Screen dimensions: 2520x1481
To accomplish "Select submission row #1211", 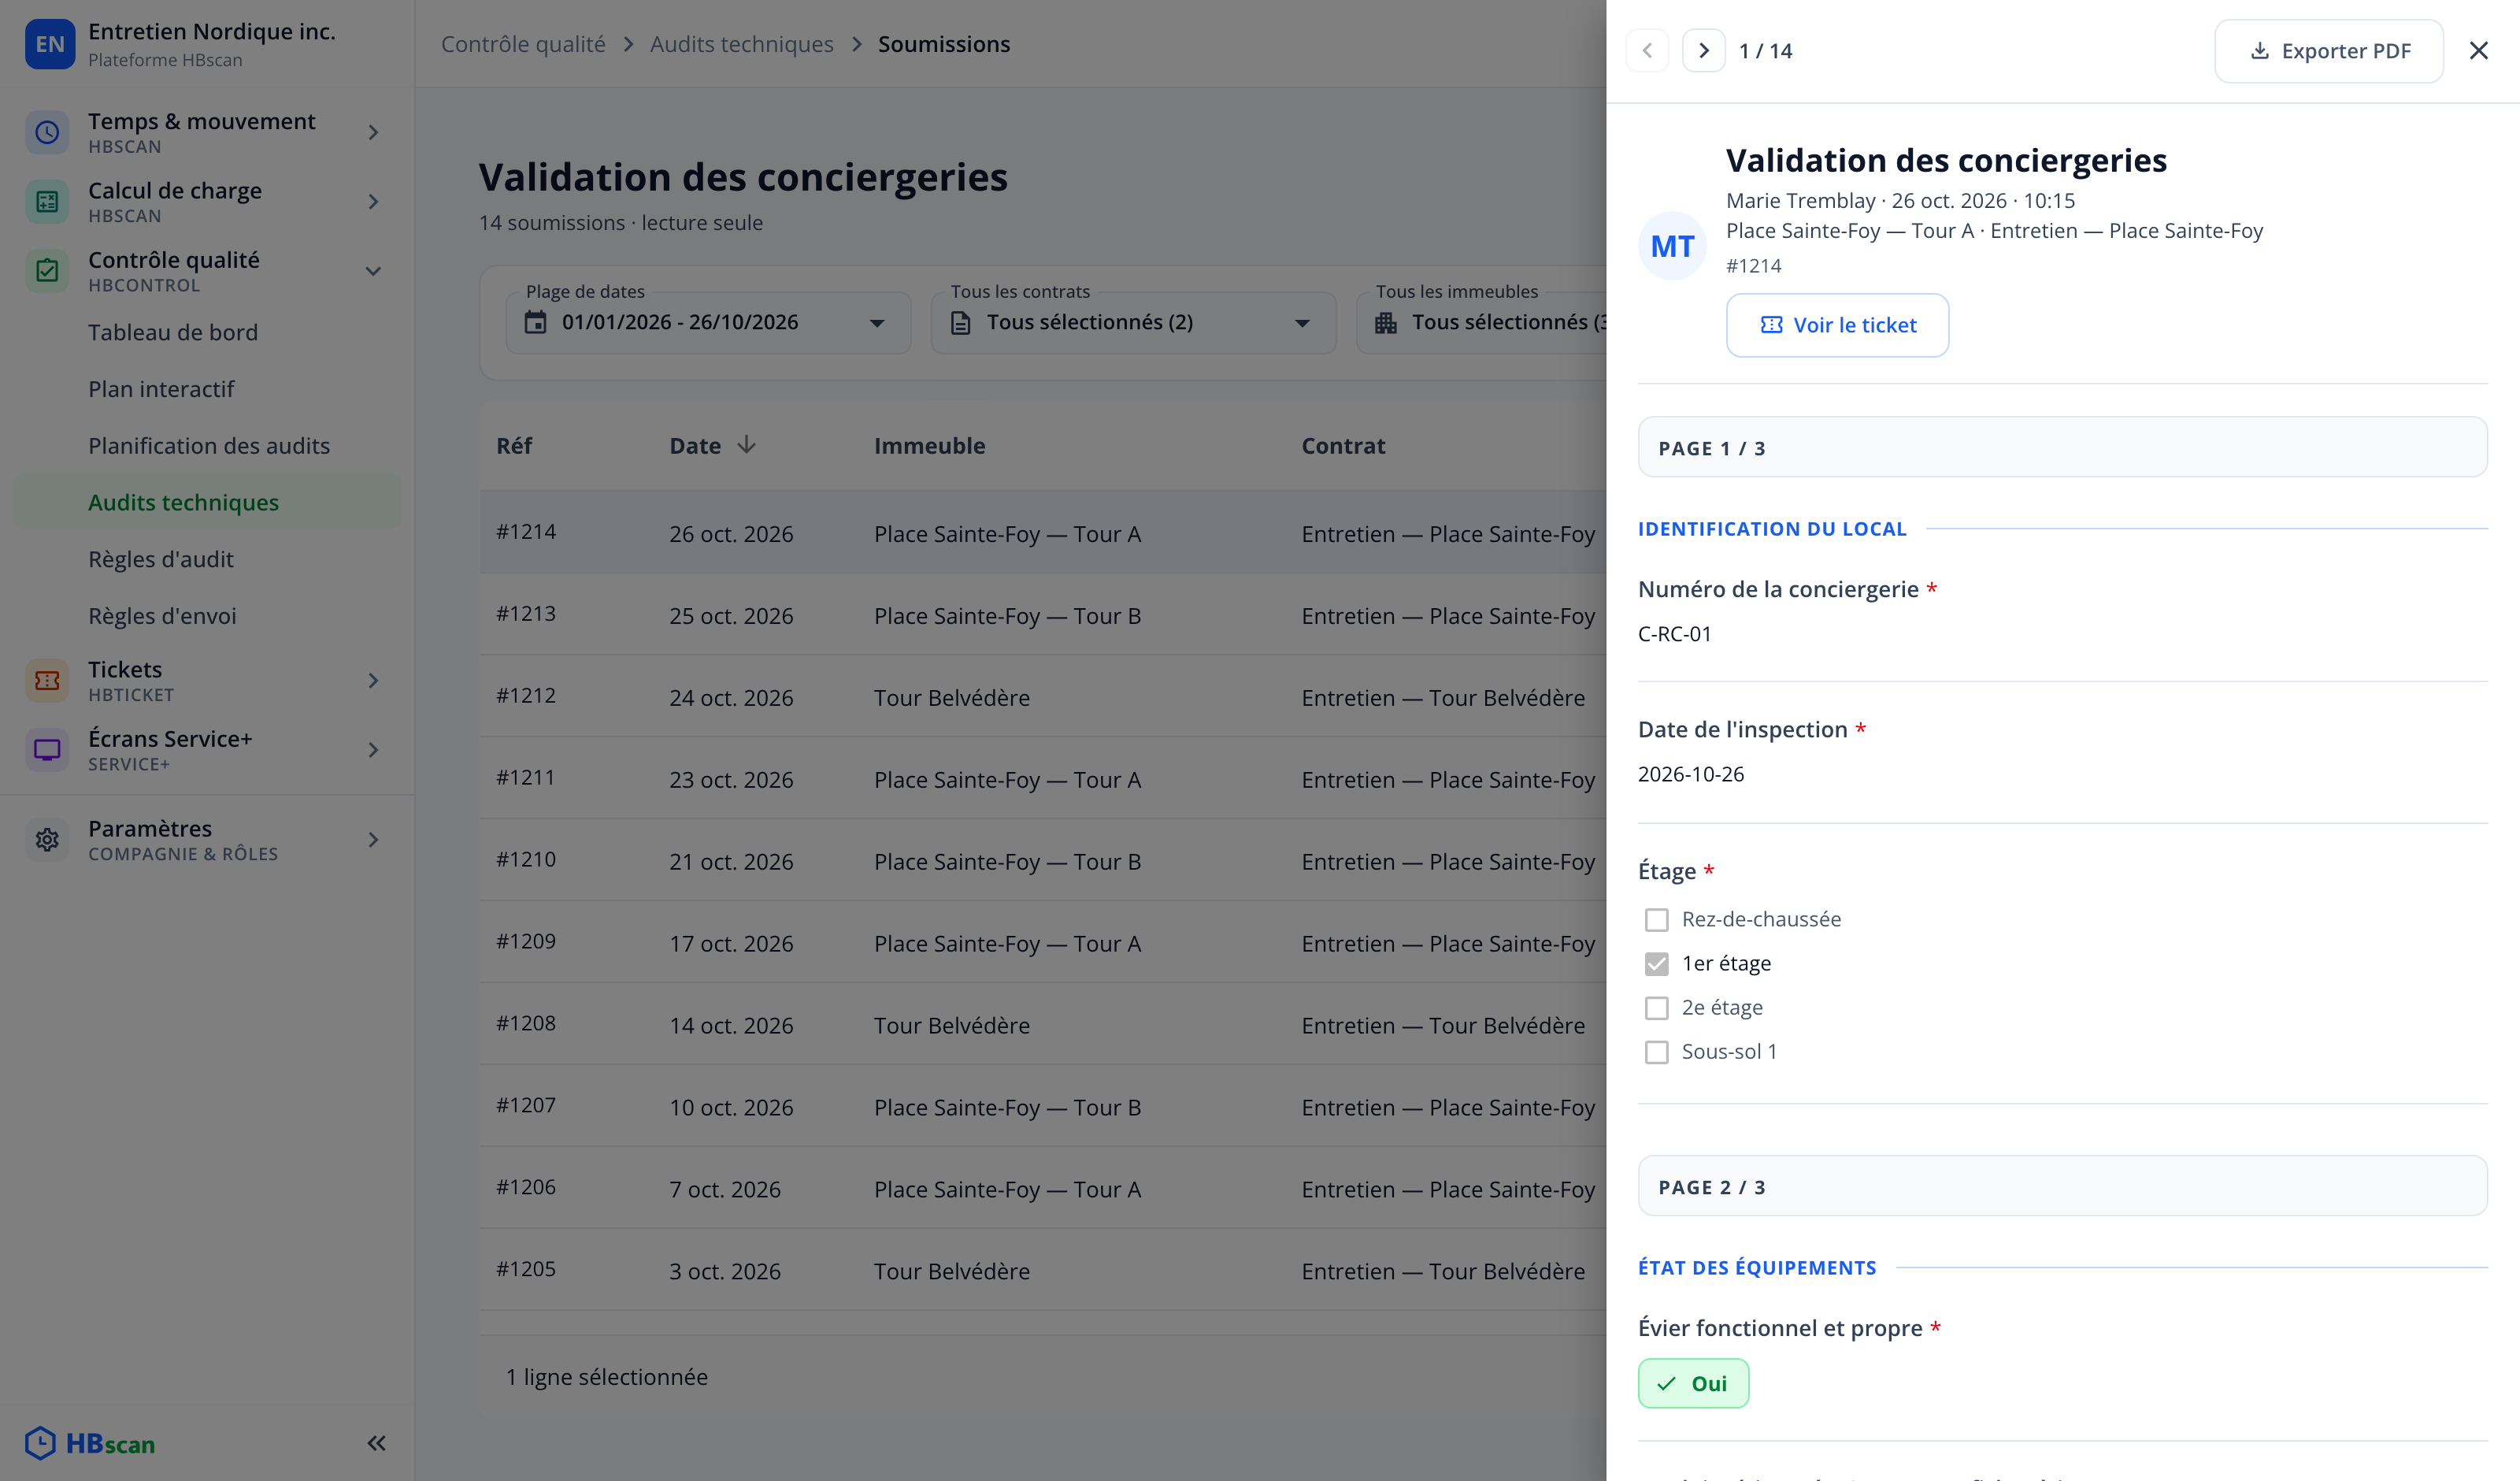I will click(x=1043, y=778).
